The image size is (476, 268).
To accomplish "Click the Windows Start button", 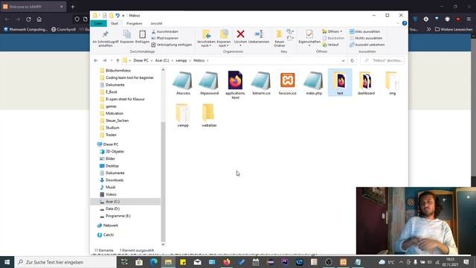I will pos(7,262).
